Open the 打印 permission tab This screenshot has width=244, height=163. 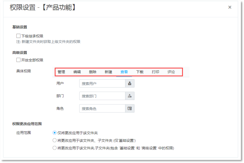(x=155, y=72)
